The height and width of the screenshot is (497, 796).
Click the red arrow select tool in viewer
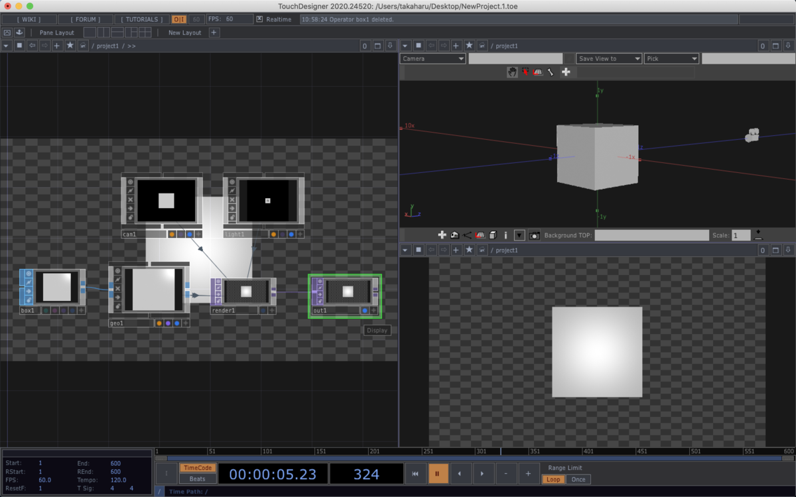tap(525, 72)
